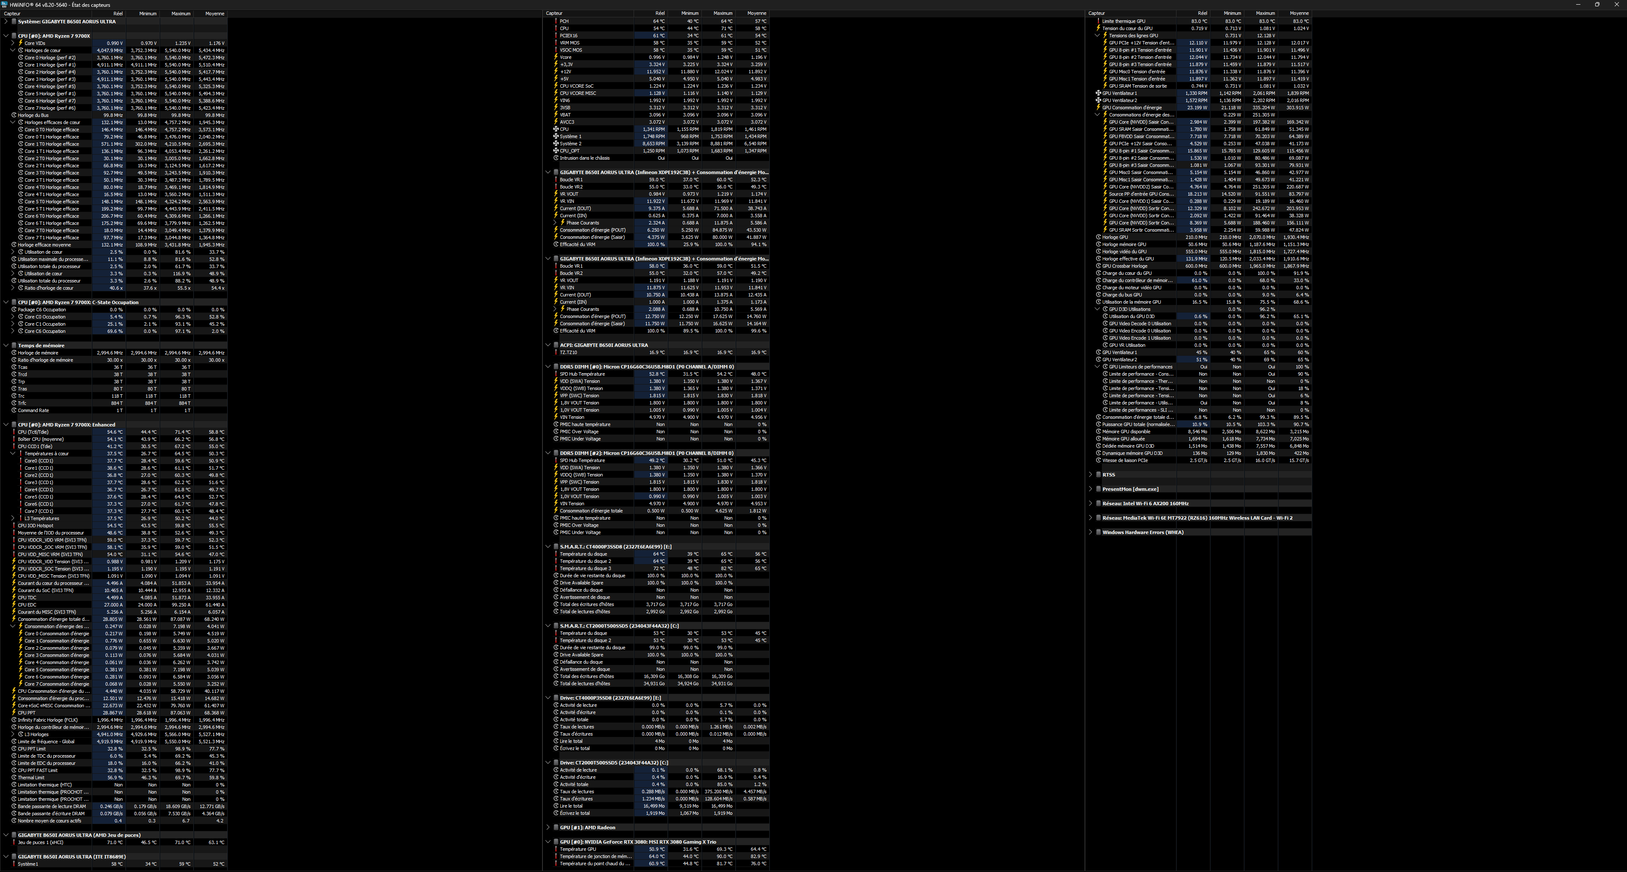Viewport: 1627px width, 872px height.
Task: Click the fan icon next to CPU_OPT
Action: [x=556, y=151]
